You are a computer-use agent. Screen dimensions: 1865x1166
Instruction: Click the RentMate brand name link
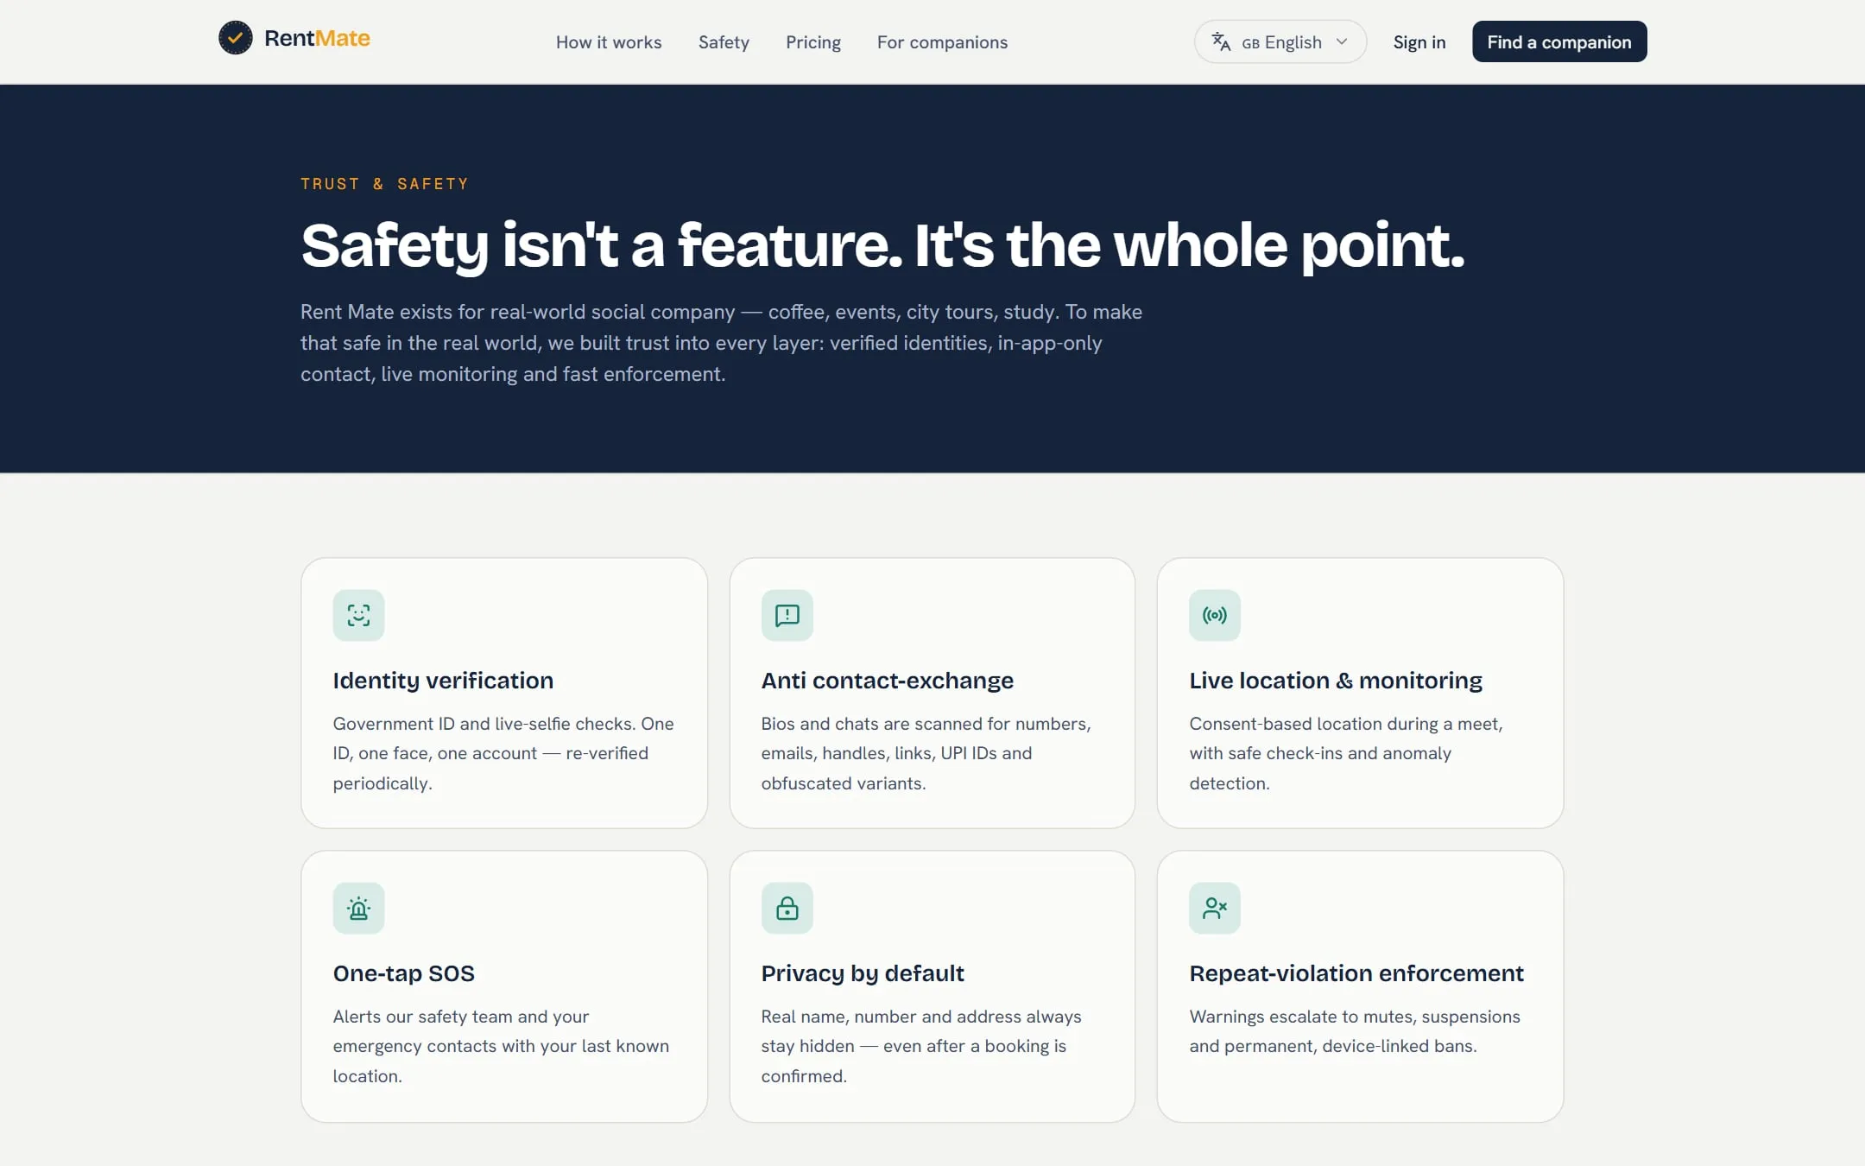[317, 38]
